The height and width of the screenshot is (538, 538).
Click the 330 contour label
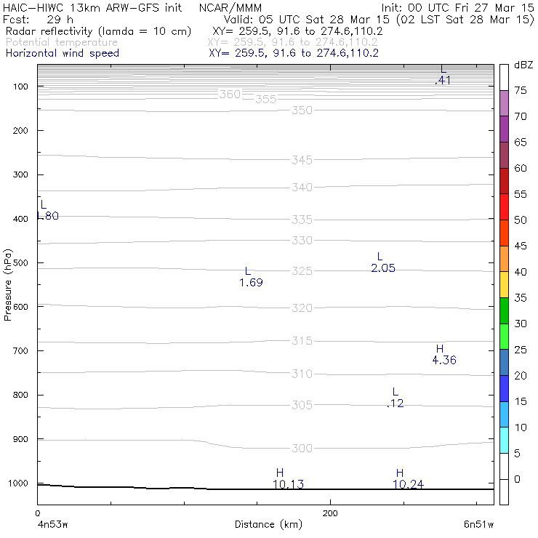pos(302,241)
